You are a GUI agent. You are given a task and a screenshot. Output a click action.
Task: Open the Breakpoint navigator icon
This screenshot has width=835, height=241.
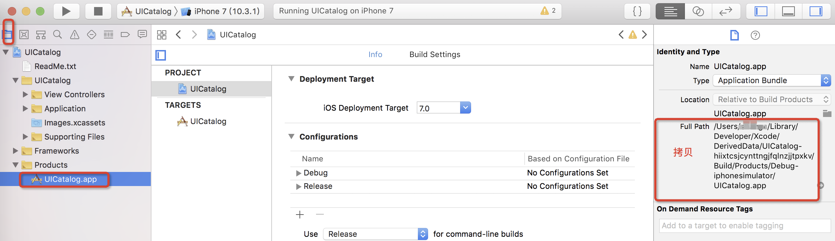click(x=125, y=35)
